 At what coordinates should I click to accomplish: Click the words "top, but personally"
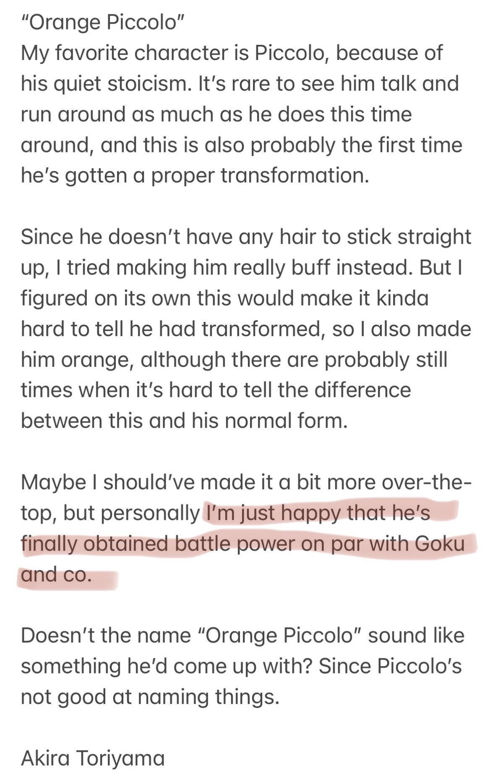(x=110, y=513)
